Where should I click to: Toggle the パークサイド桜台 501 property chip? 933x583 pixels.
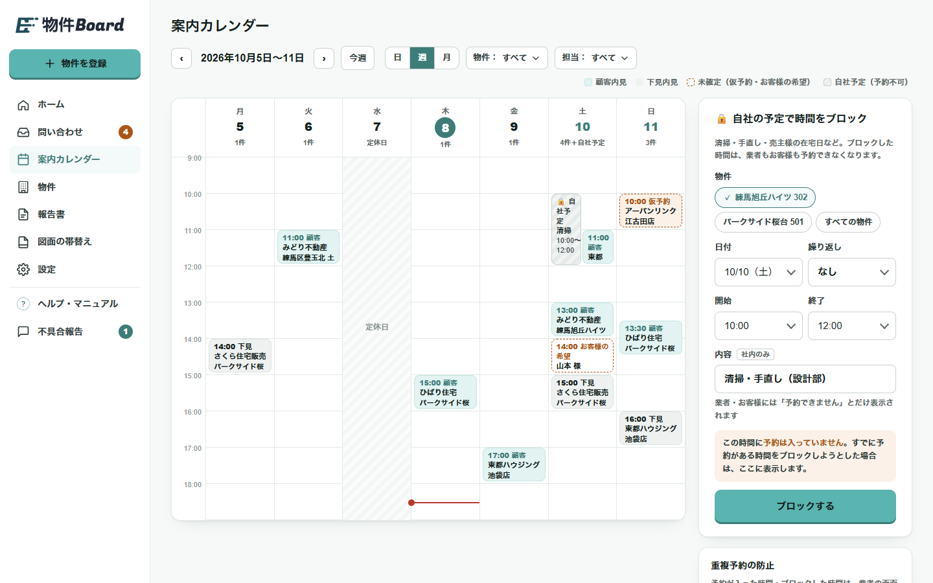coord(763,222)
